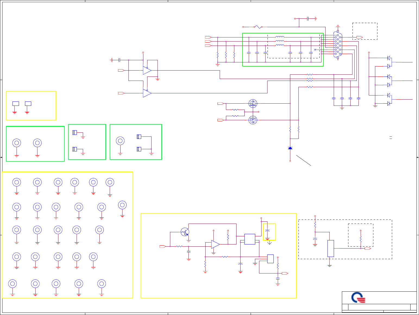Click the company logo in the title block
The image size is (419, 315).
click(x=358, y=298)
